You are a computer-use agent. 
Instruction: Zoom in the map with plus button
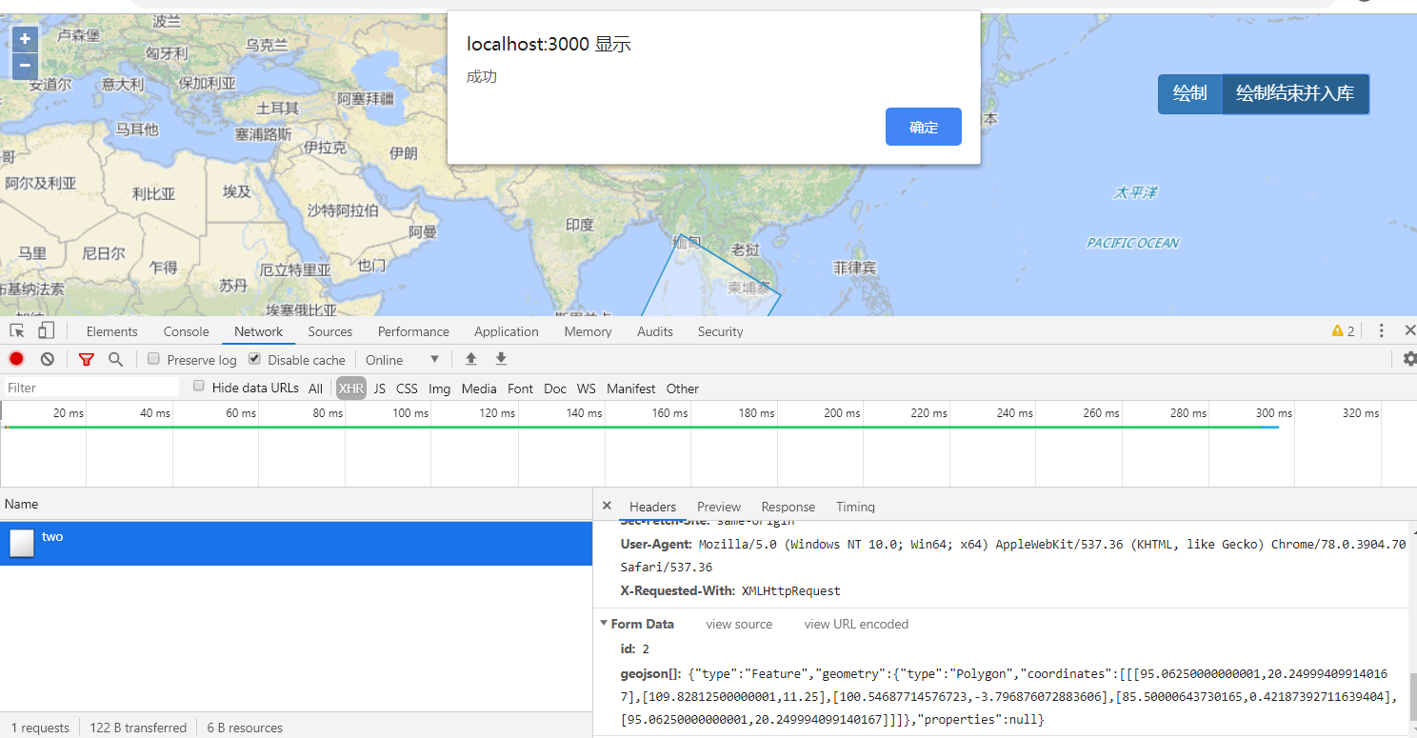25,39
